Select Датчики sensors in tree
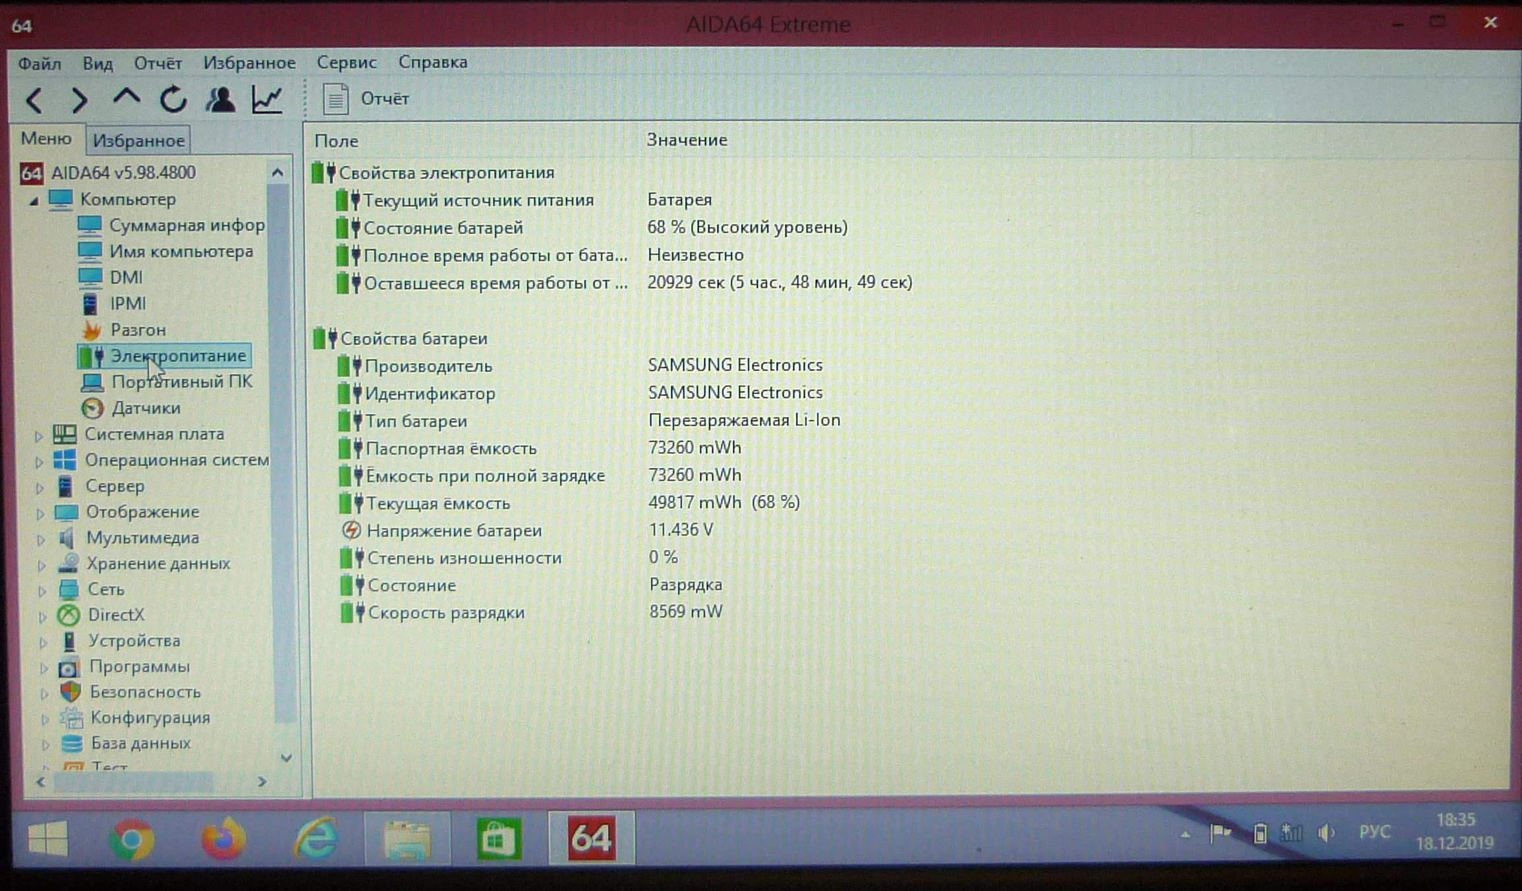 (x=146, y=408)
